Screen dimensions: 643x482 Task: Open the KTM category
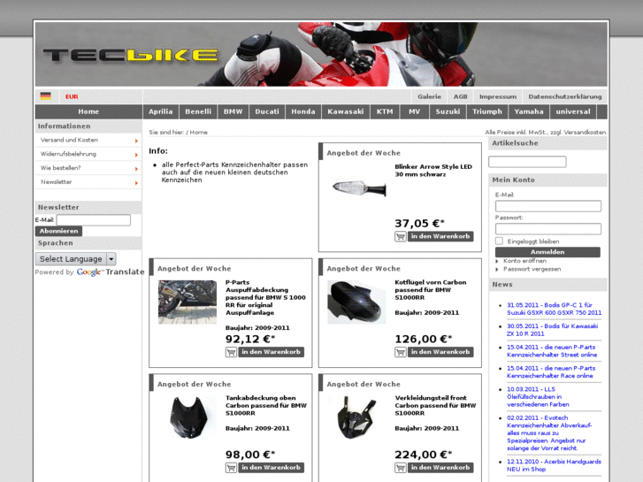(x=385, y=111)
